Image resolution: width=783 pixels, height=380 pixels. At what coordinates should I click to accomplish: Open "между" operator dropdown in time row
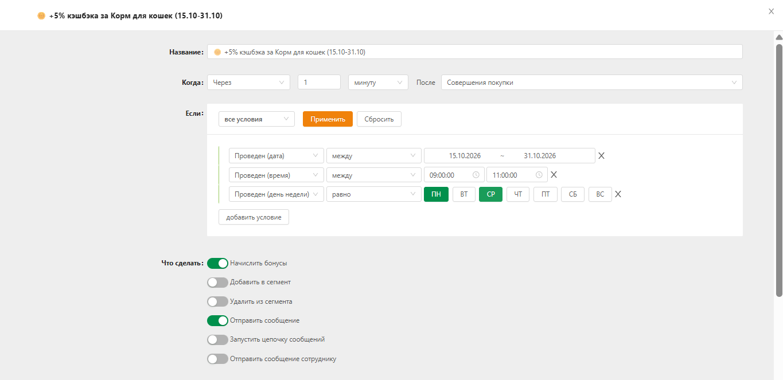point(374,175)
